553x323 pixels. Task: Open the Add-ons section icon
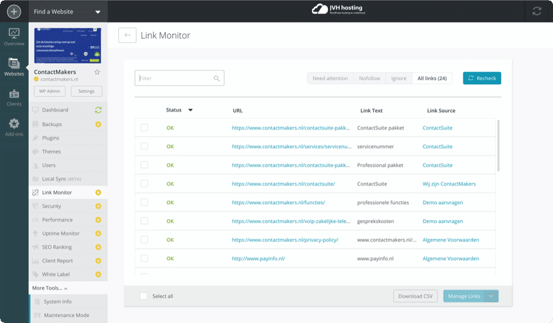click(x=14, y=127)
